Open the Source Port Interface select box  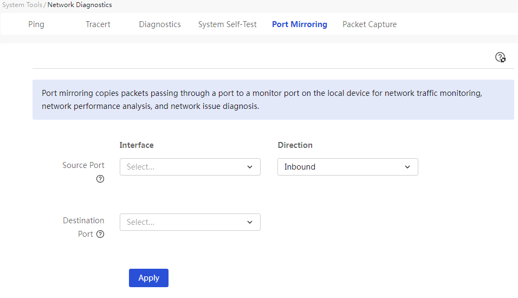point(190,167)
